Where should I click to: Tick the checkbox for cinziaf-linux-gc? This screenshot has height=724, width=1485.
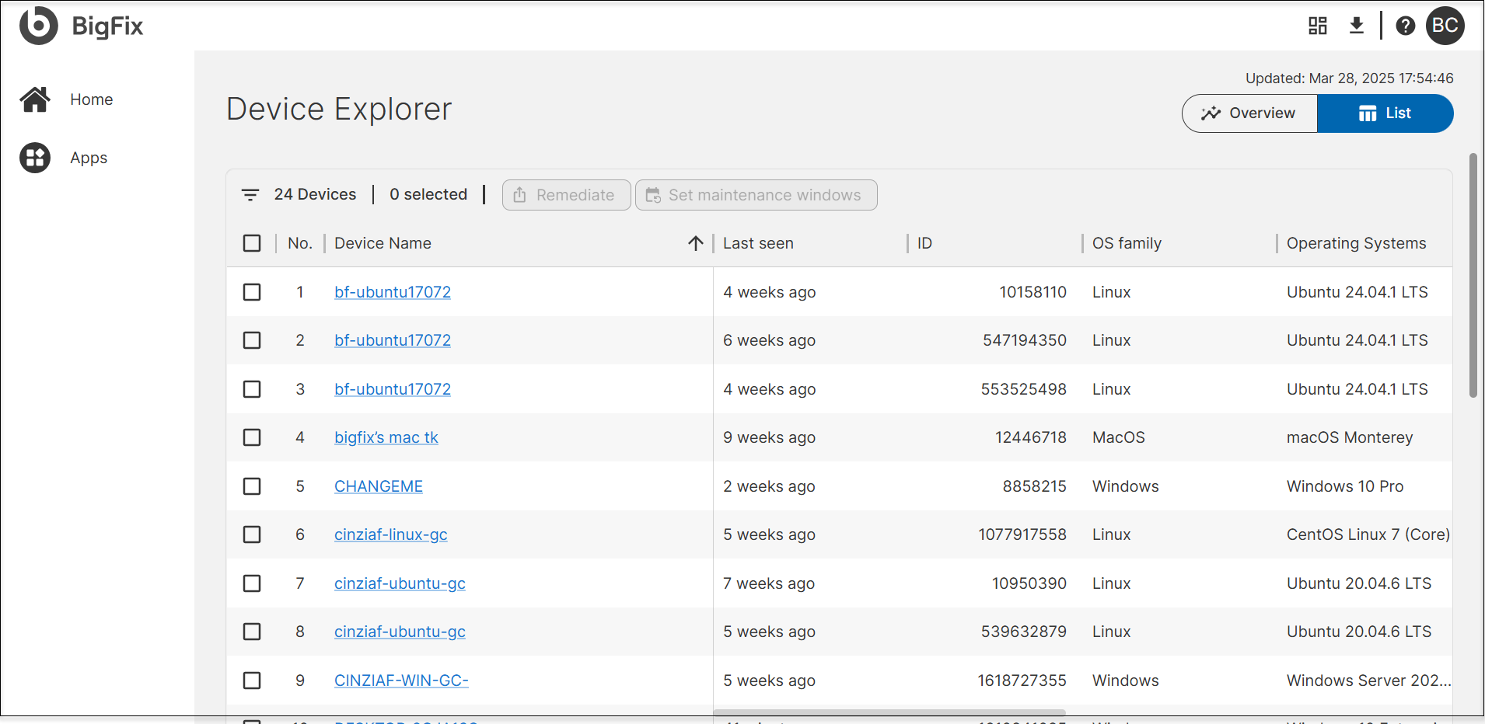pyautogui.click(x=252, y=534)
